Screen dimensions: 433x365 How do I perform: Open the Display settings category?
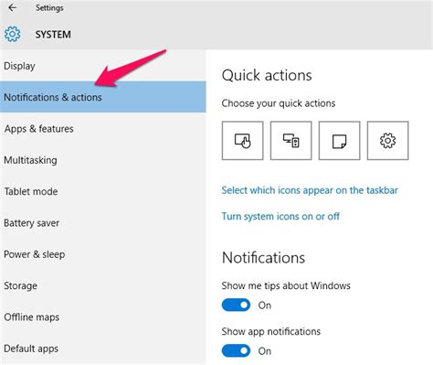103,66
